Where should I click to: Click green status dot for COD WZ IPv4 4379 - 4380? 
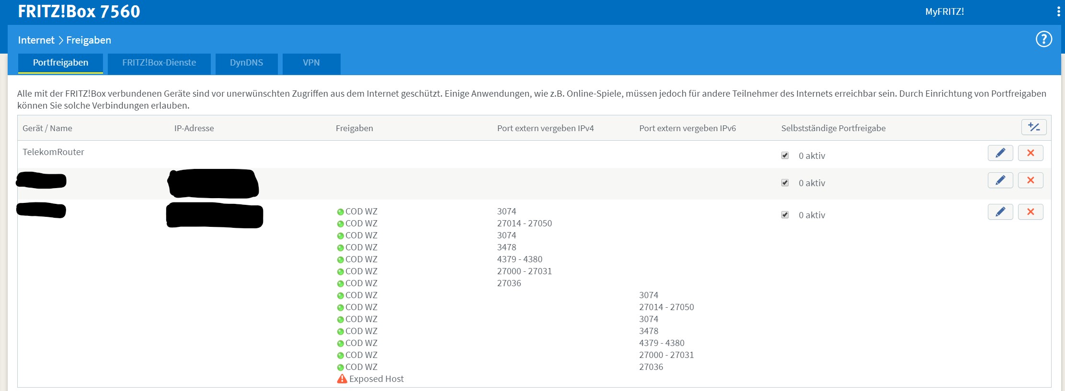(340, 260)
